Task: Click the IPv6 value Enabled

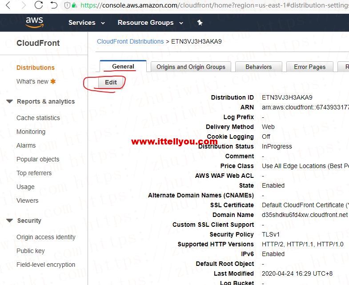Action: click(x=273, y=254)
